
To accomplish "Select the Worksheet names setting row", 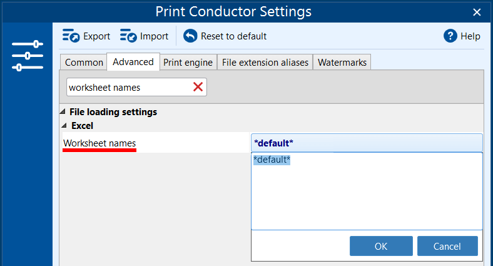I will (156, 143).
